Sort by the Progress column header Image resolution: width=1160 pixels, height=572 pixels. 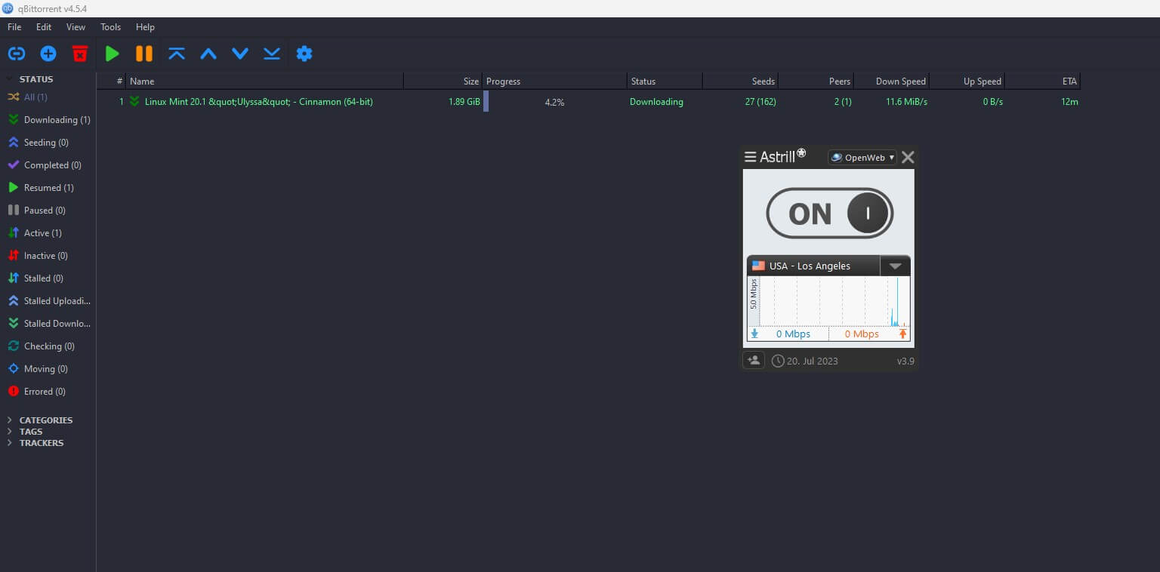click(555, 81)
